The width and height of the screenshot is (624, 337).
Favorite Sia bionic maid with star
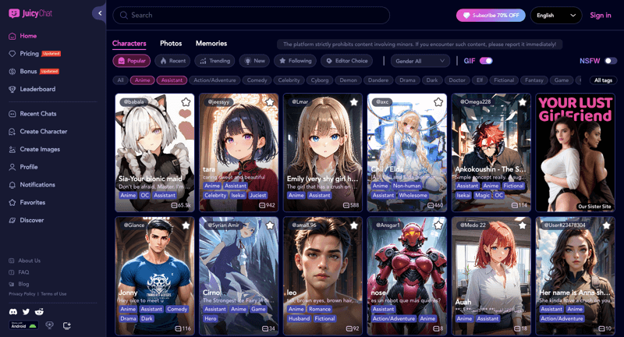tap(186, 102)
